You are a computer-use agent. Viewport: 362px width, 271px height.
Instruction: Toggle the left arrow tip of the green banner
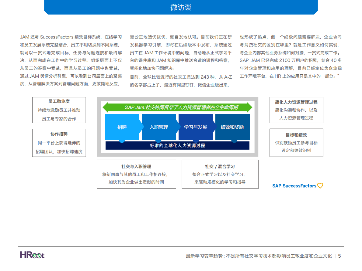(x=107, y=107)
